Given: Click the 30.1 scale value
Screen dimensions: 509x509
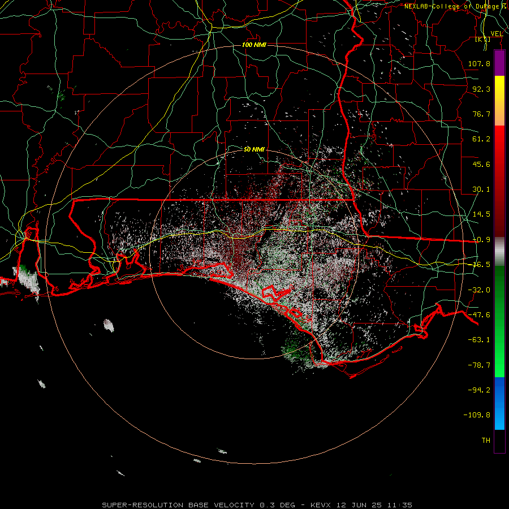Looking at the screenshot, I should tap(481, 189).
